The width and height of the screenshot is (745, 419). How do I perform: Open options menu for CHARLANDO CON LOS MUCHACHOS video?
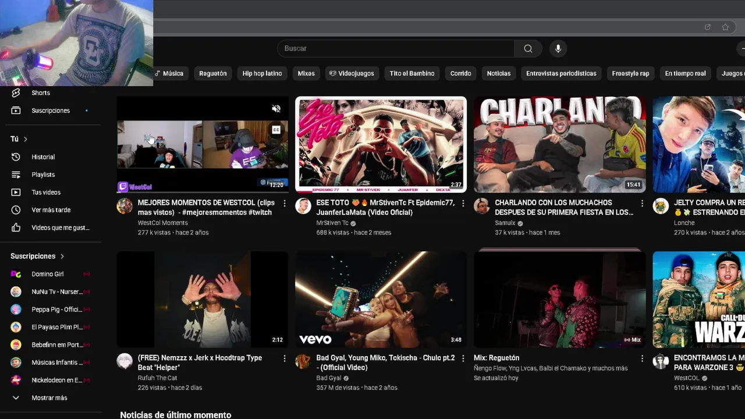(642, 203)
